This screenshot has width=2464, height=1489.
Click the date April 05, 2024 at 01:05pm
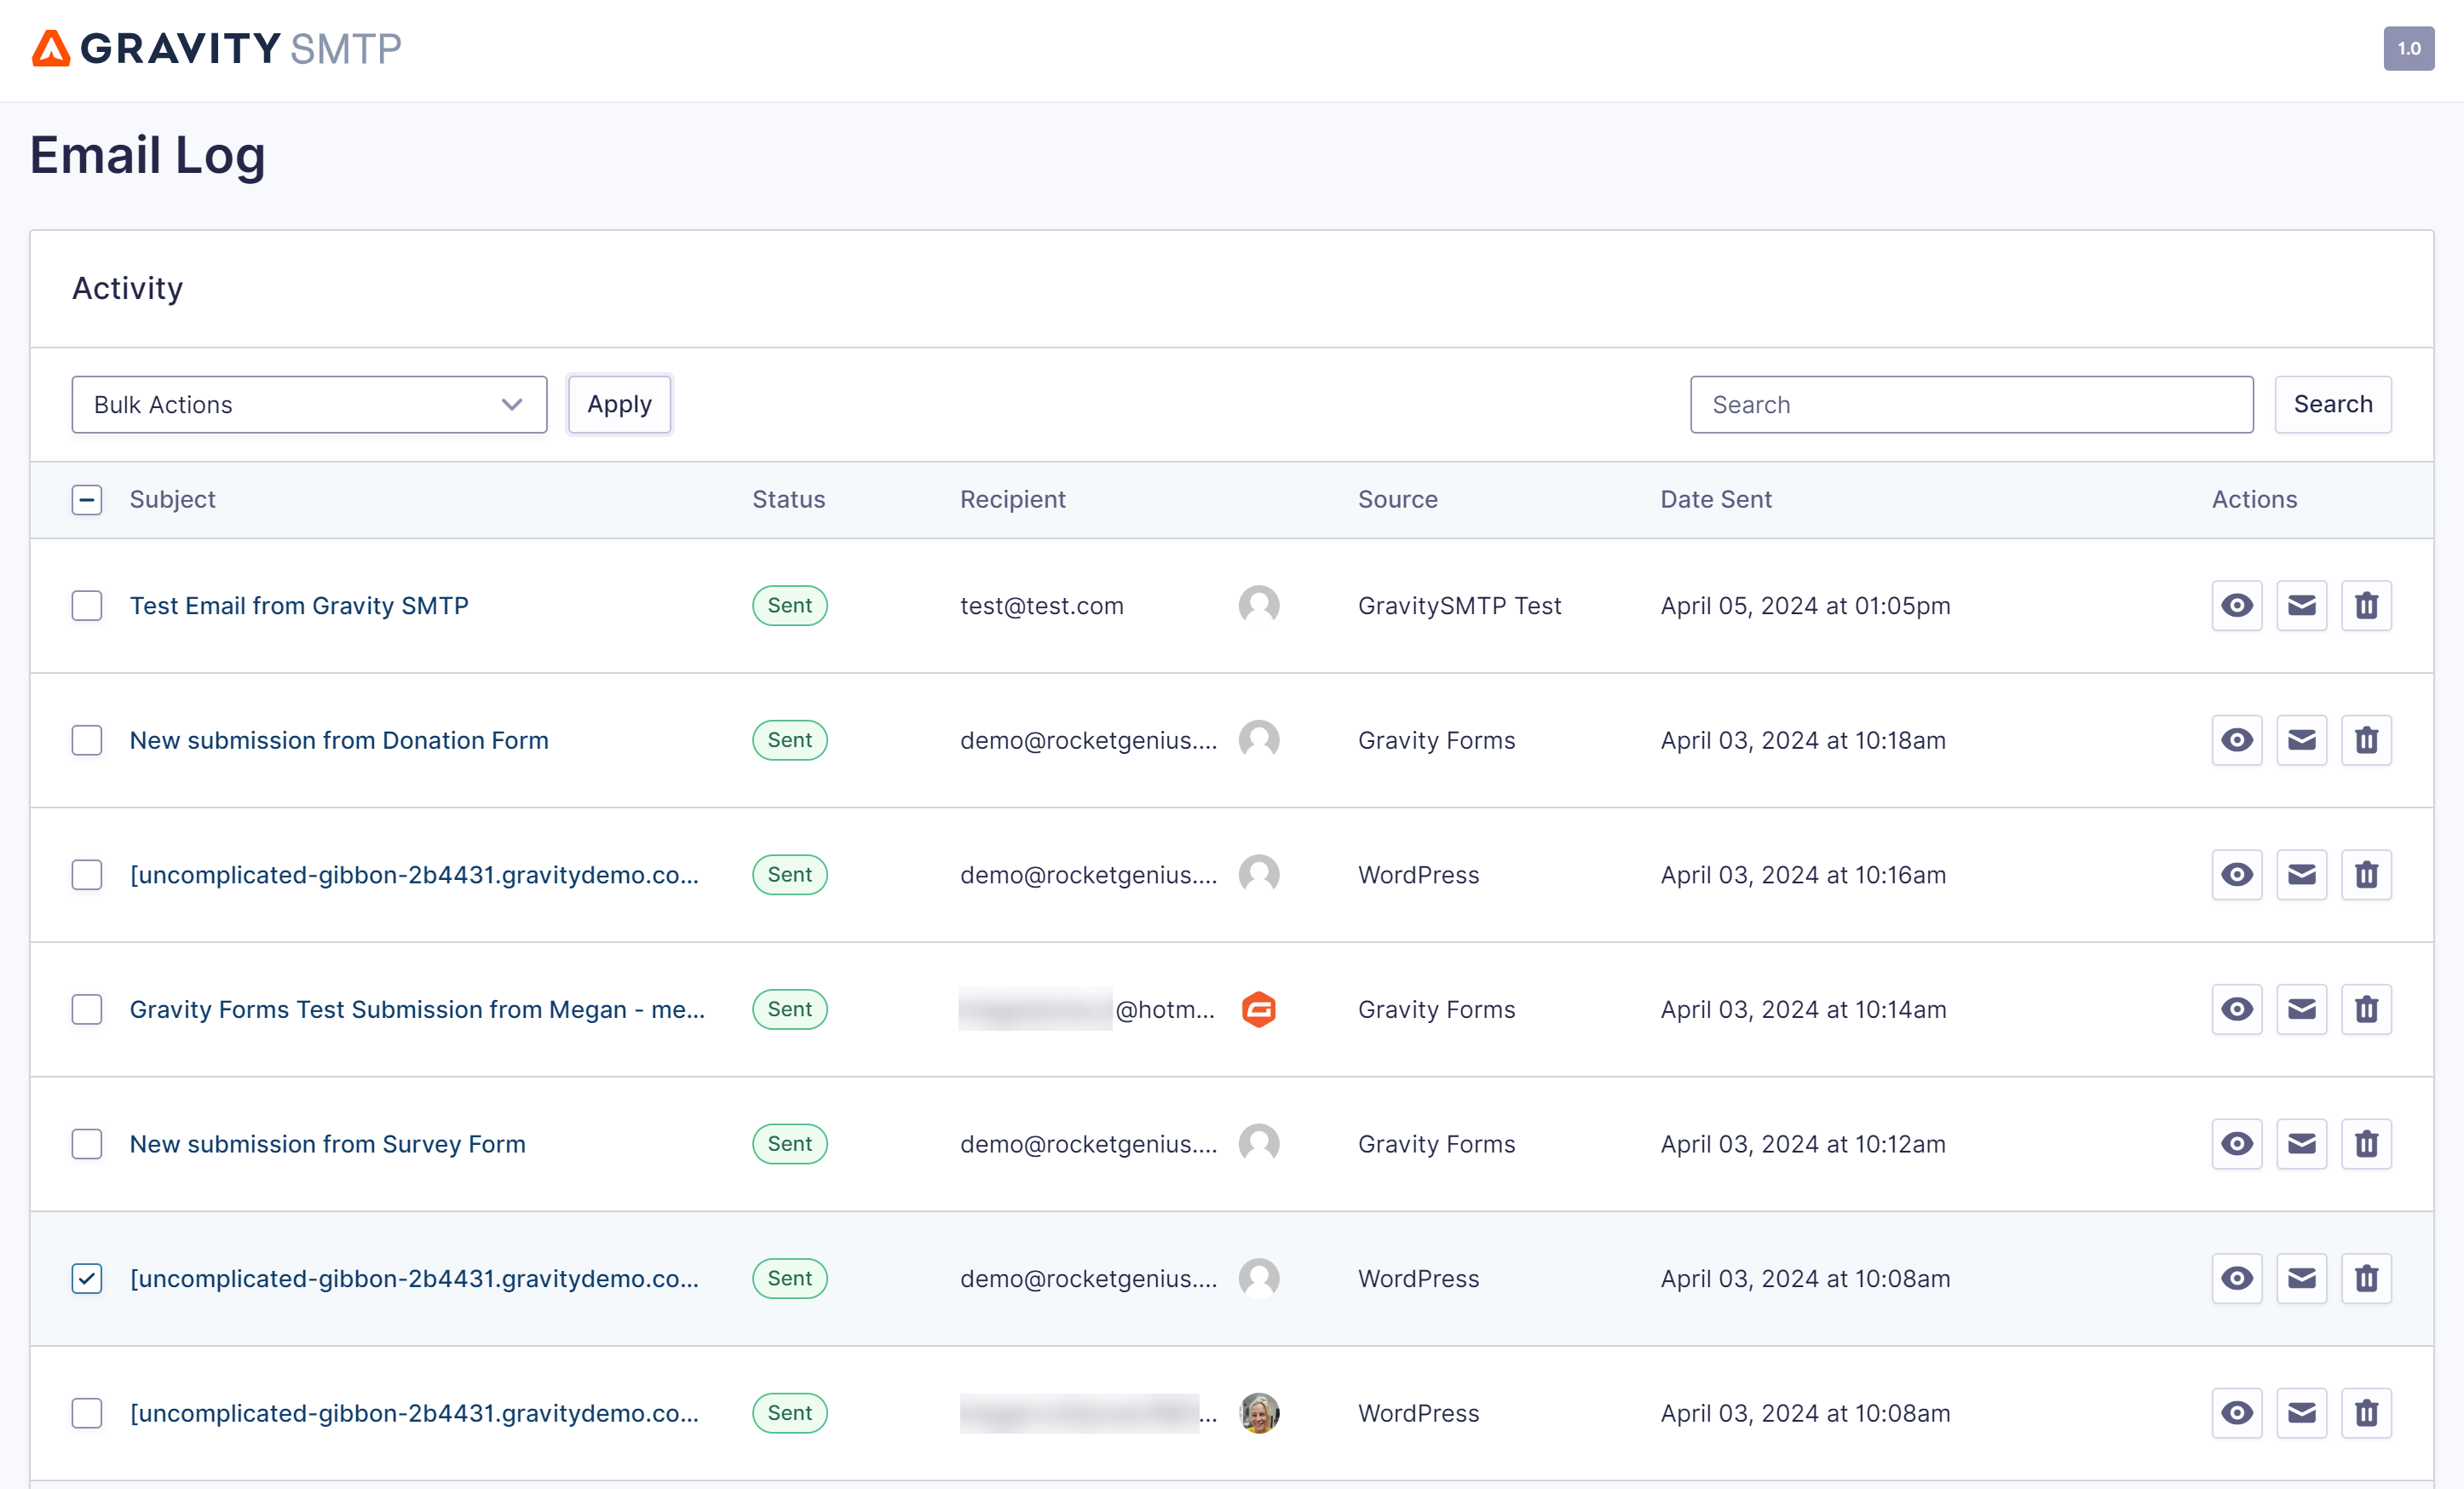(x=1805, y=606)
